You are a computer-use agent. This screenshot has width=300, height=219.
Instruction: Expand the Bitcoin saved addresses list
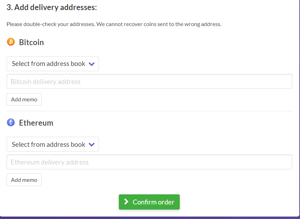click(x=52, y=64)
